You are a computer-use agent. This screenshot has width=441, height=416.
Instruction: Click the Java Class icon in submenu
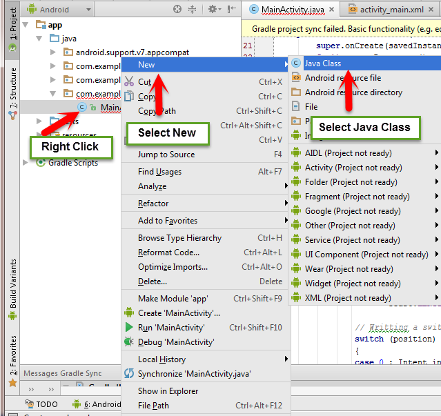pos(296,63)
